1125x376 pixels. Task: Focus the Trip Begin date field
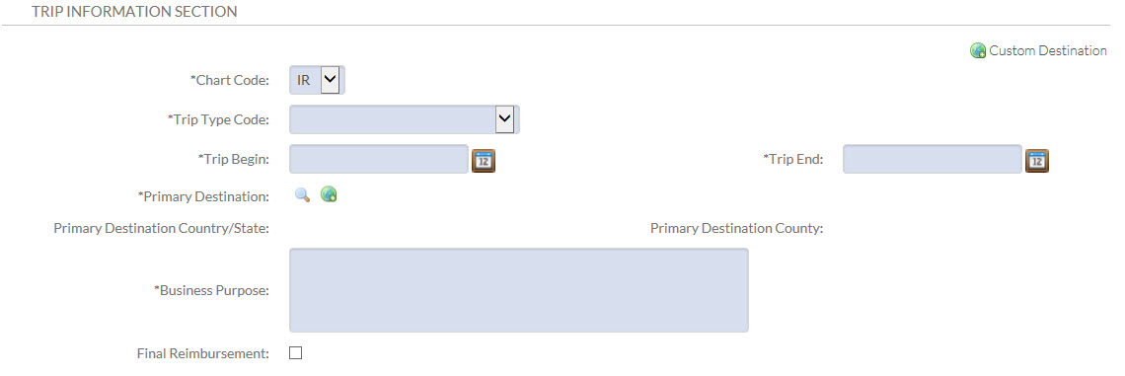pos(379,159)
